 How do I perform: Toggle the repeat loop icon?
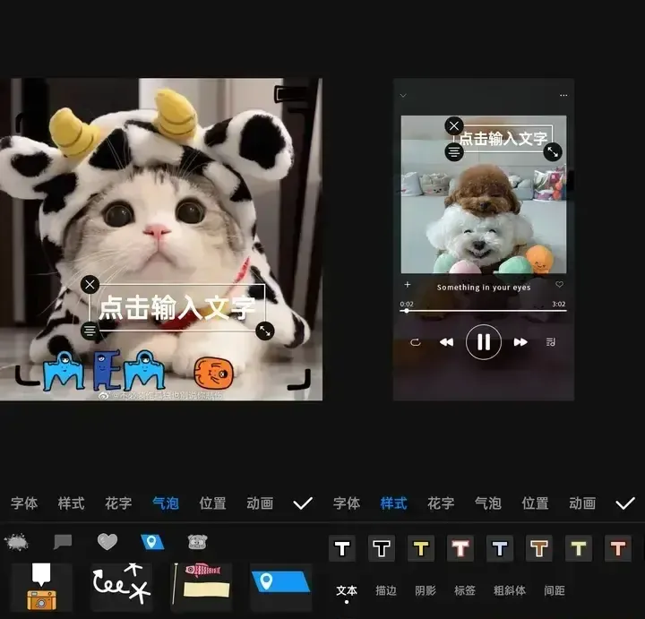pyautogui.click(x=416, y=342)
